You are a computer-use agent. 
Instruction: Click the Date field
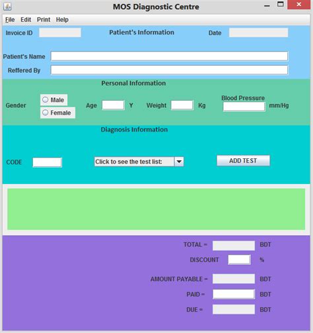tap(258, 32)
